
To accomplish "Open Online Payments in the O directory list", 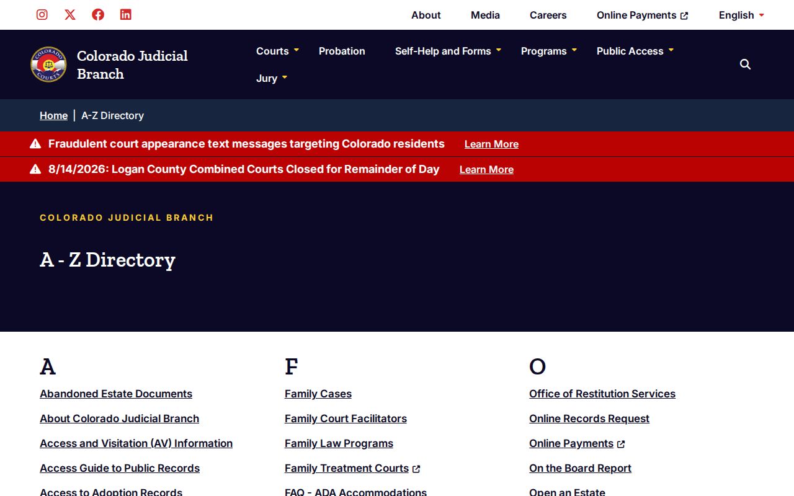I will [577, 443].
